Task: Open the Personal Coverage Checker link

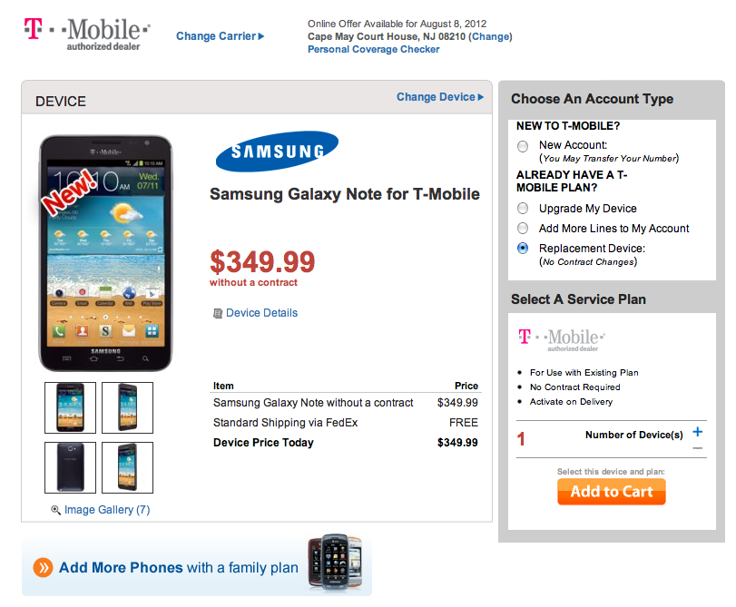Action: point(373,49)
